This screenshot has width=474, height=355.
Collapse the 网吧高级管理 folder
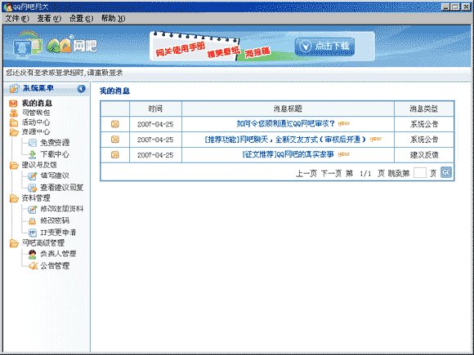pyautogui.click(x=14, y=243)
